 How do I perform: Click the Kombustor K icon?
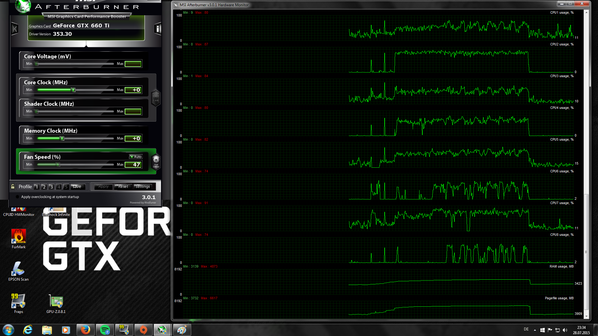(x=15, y=29)
